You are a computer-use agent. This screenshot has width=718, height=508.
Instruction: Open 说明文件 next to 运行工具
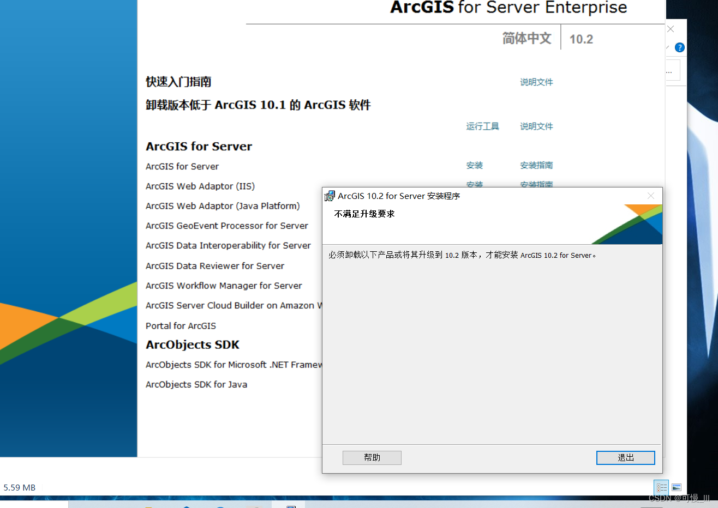pyautogui.click(x=536, y=126)
